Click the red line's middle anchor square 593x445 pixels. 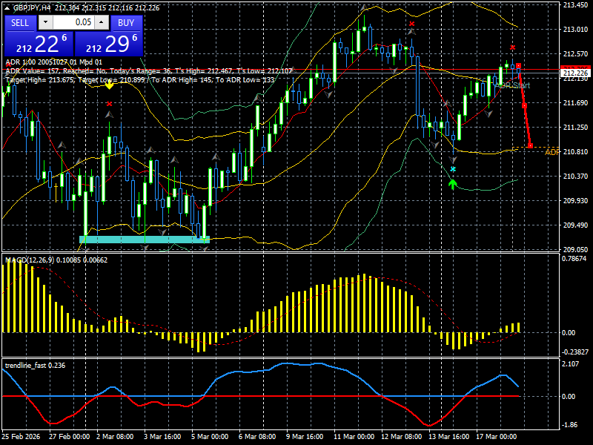524,105
